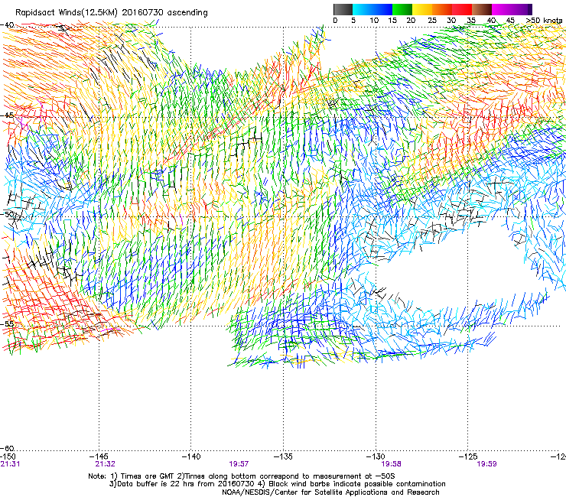Click the NOAA/NESDIS credit line
566x497 pixels.
point(330,492)
